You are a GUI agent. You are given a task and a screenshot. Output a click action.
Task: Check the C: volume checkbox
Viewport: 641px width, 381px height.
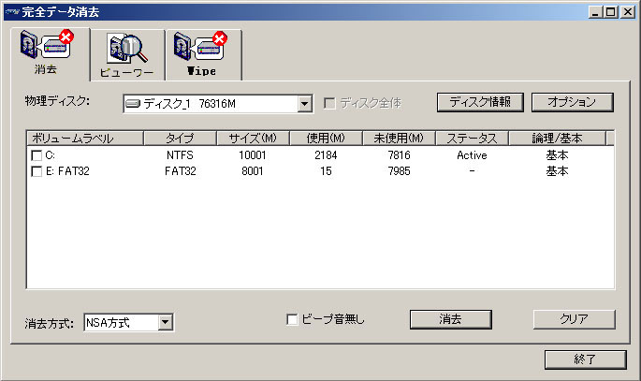point(36,155)
